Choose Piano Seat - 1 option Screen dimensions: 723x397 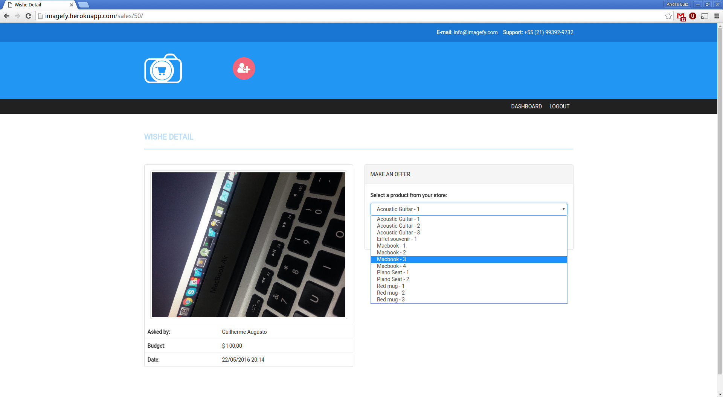coord(469,272)
